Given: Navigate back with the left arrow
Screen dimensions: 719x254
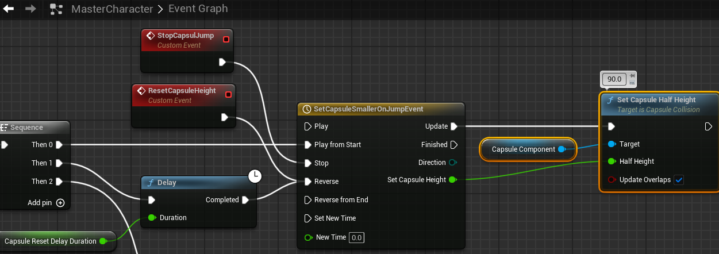Looking at the screenshot, I should tap(9, 9).
